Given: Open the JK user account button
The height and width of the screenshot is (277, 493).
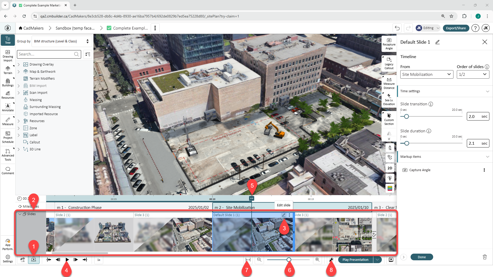Looking at the screenshot, I should (x=486, y=28).
